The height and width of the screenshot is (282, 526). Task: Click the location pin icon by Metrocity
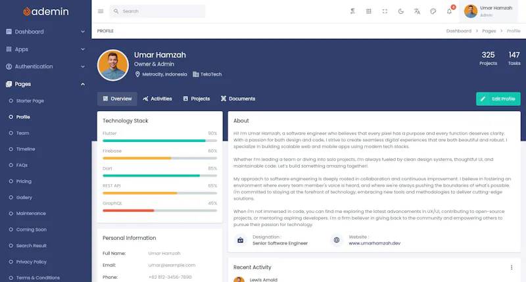pos(137,74)
